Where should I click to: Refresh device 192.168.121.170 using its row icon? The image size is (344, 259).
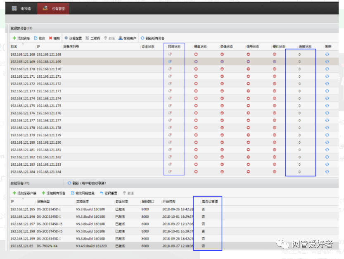click(327, 69)
